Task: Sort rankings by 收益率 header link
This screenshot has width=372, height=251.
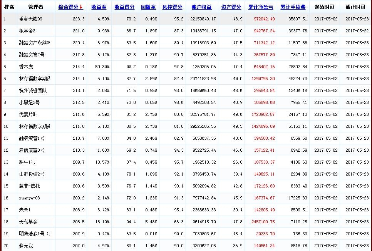Action: [99, 7]
